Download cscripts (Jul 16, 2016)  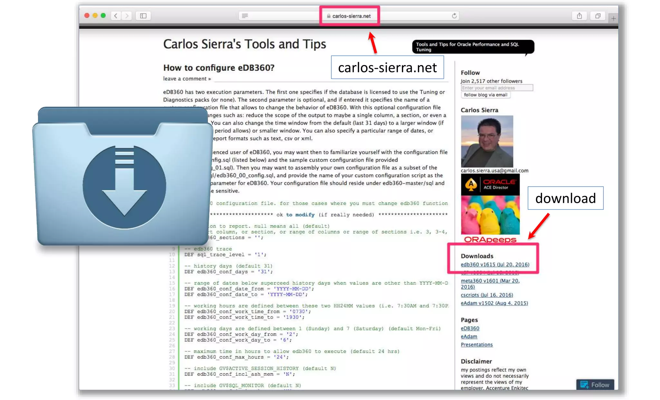tap(487, 295)
